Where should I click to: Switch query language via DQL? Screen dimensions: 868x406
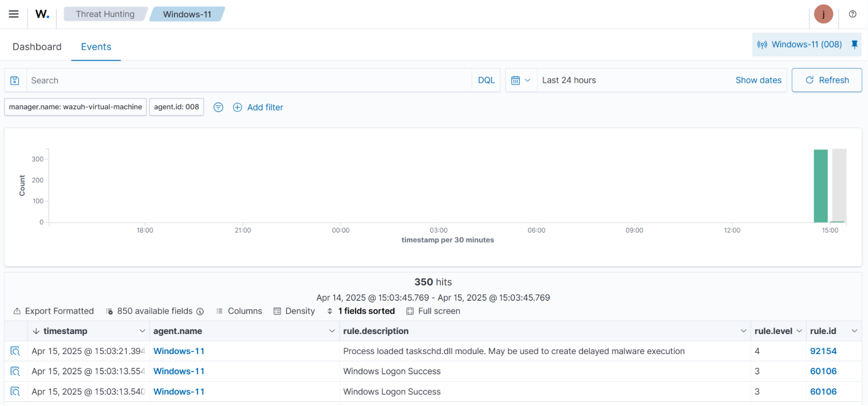[x=486, y=80]
